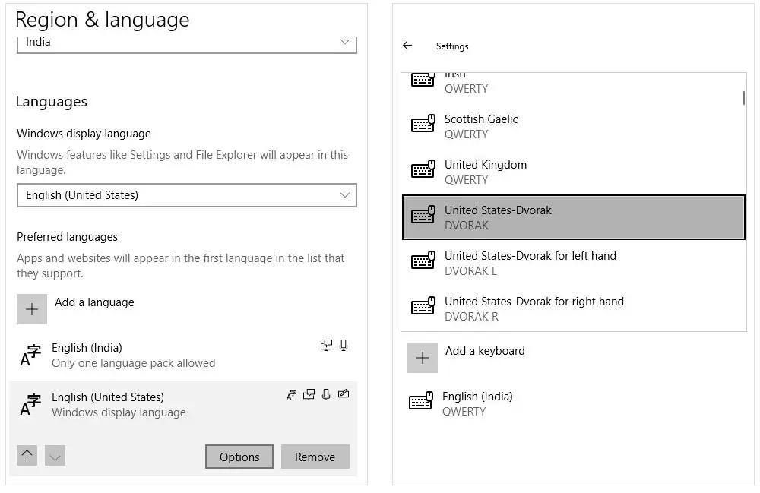Image resolution: width=760 pixels, height=493 pixels.
Task: Click the Preferred languages heading
Action: (x=68, y=237)
